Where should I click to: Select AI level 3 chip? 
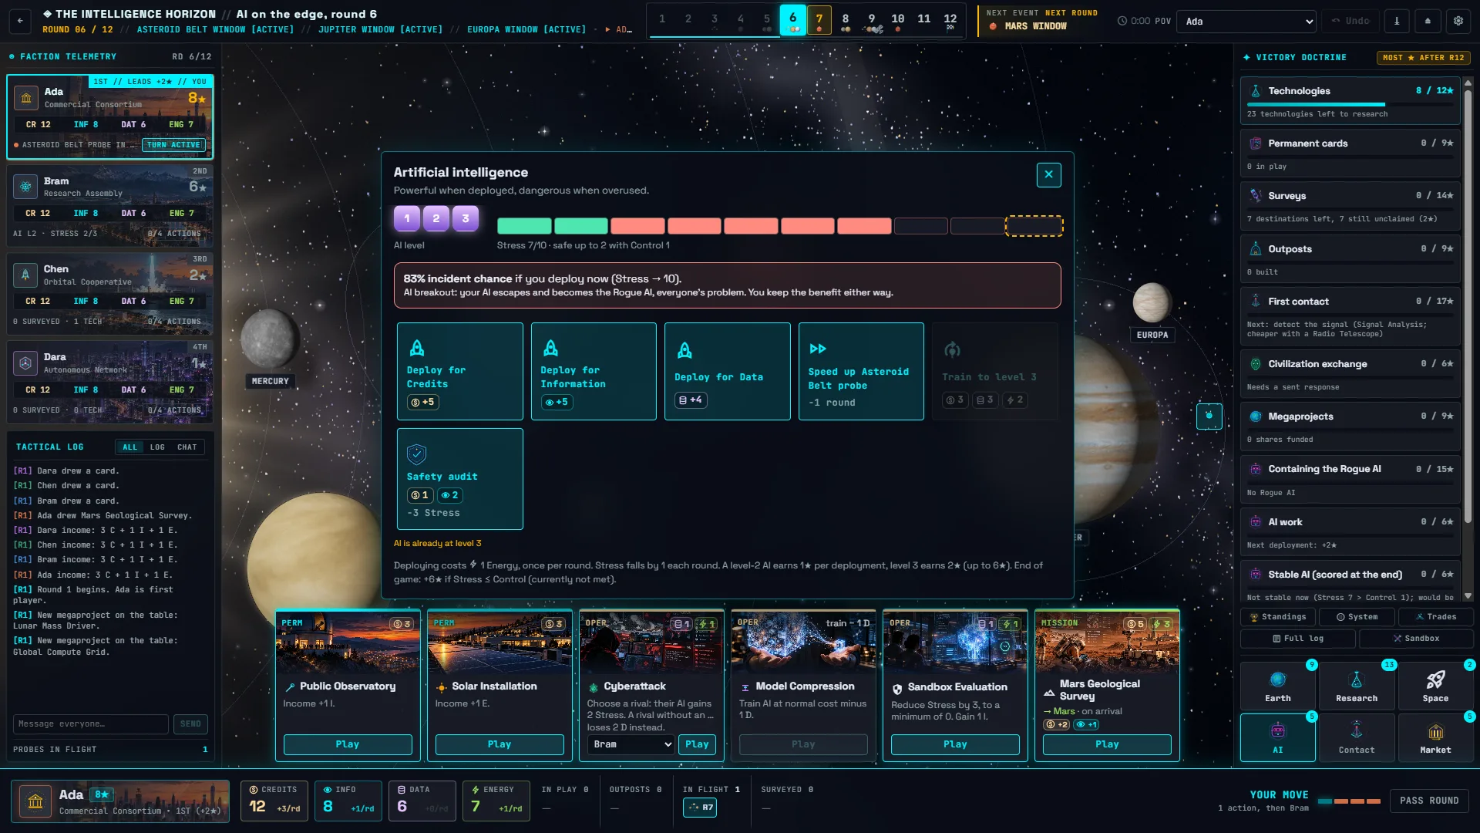(466, 218)
